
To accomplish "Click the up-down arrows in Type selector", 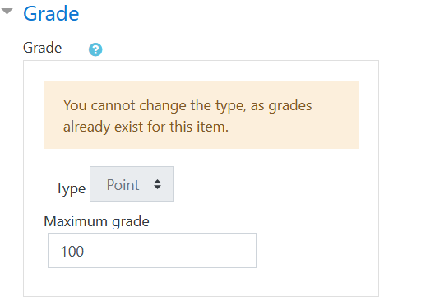I will tap(157, 184).
